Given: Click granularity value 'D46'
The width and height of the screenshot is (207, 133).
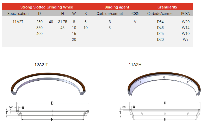Looking at the screenshot, I should coord(160,28).
